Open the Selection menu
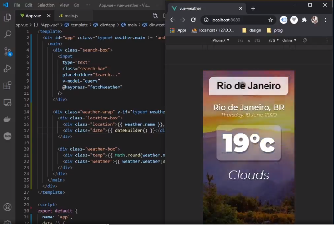The height and width of the screenshot is (225, 334). (x=46, y=5)
